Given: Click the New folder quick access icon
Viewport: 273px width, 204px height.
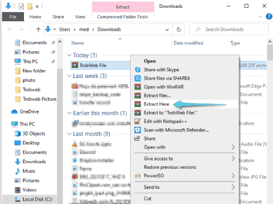Looking at the screenshot, I should tap(30, 7).
